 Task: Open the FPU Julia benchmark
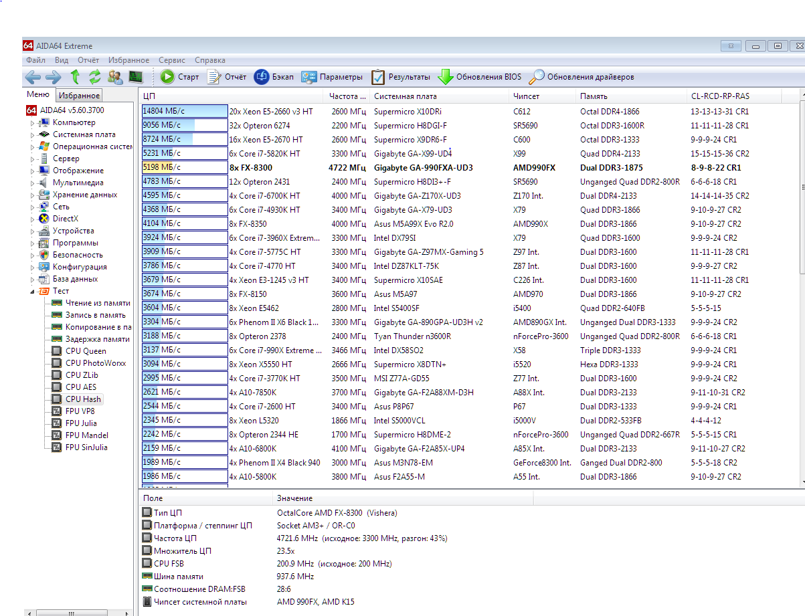click(x=81, y=423)
